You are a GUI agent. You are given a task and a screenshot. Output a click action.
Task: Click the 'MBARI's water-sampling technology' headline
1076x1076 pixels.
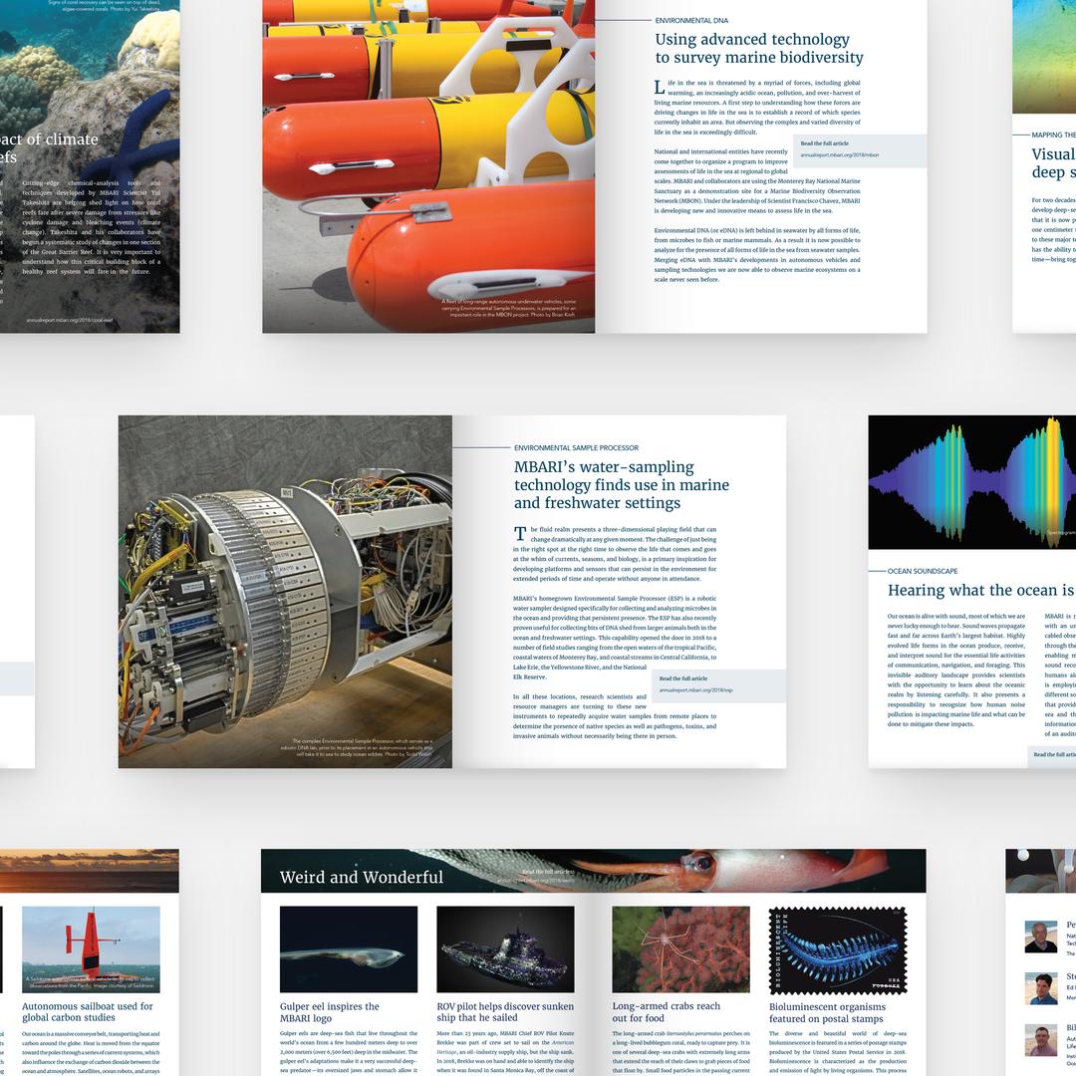[621, 484]
